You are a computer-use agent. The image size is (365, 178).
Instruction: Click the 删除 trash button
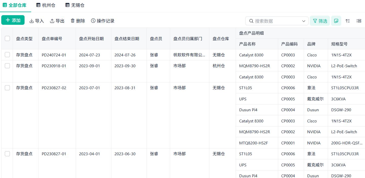click(78, 21)
